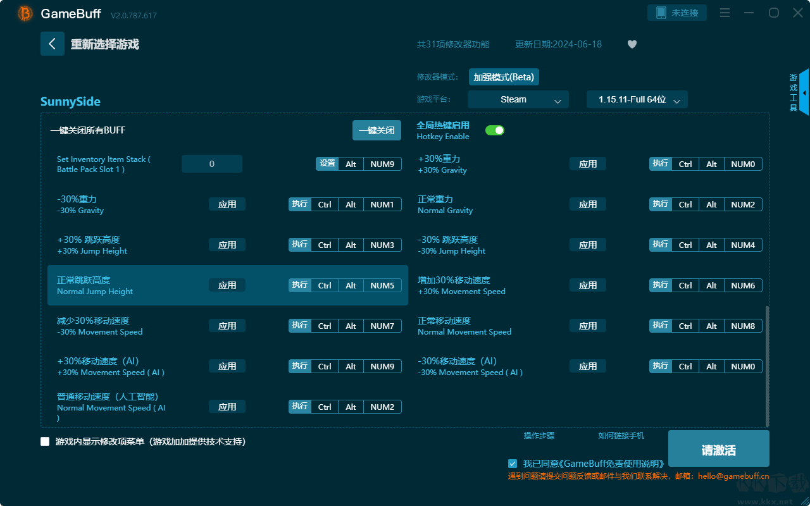Click NUM9 hotkey of Set Inventory Item Stack
This screenshot has height=506, width=810.
[382, 164]
